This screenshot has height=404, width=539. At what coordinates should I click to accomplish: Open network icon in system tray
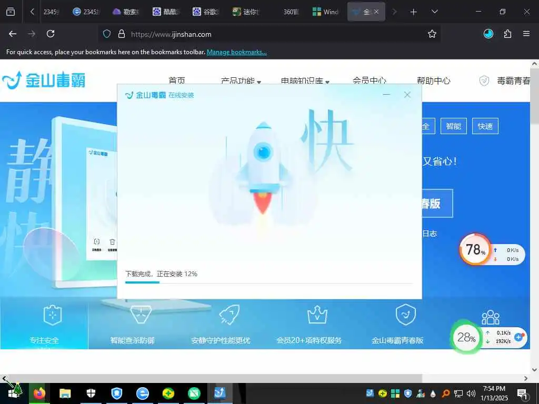[x=458, y=393]
